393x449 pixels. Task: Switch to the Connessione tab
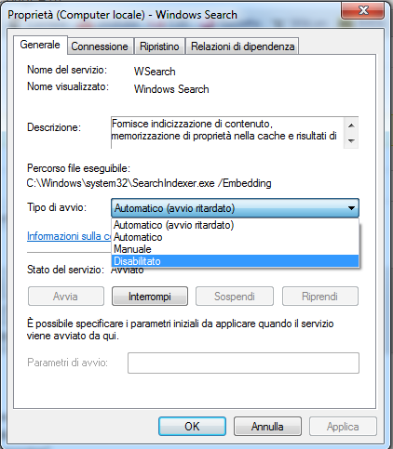[x=100, y=46]
